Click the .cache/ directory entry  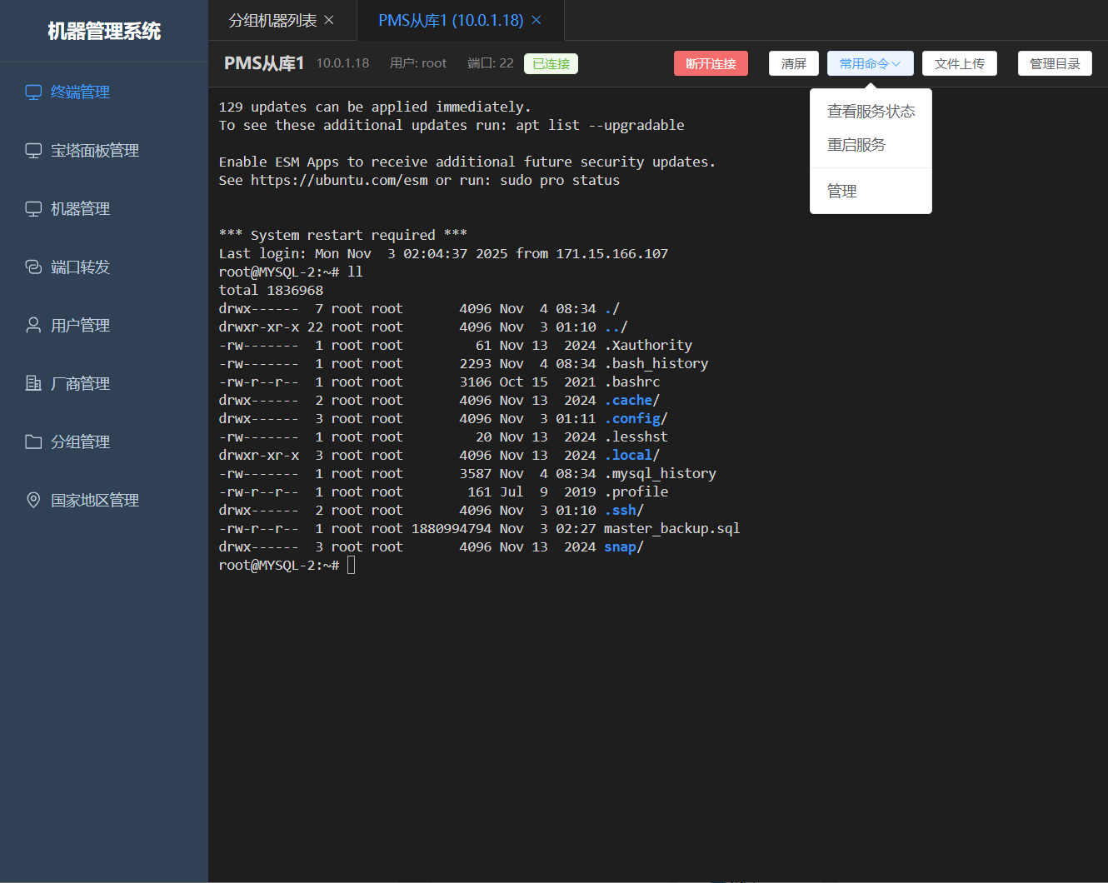coord(631,401)
